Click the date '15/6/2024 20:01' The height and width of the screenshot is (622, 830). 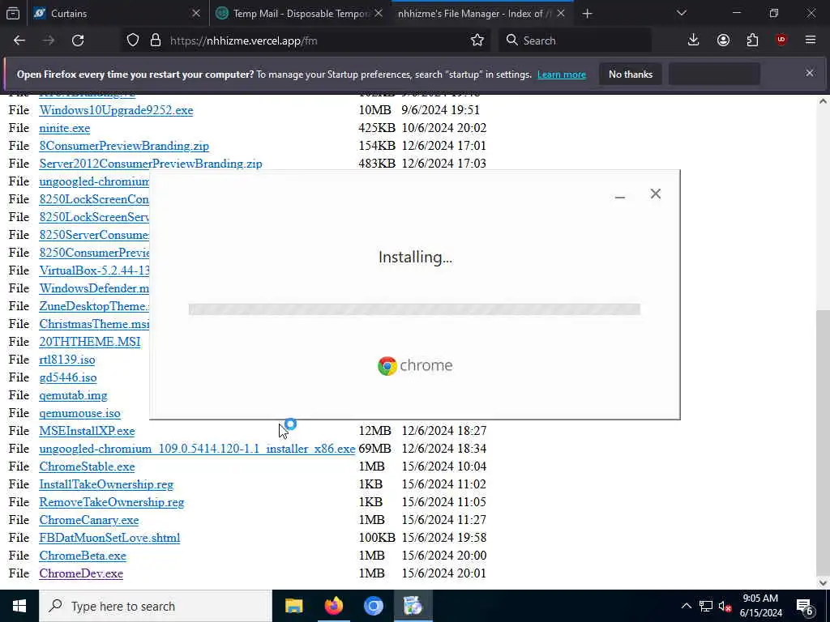443,573
